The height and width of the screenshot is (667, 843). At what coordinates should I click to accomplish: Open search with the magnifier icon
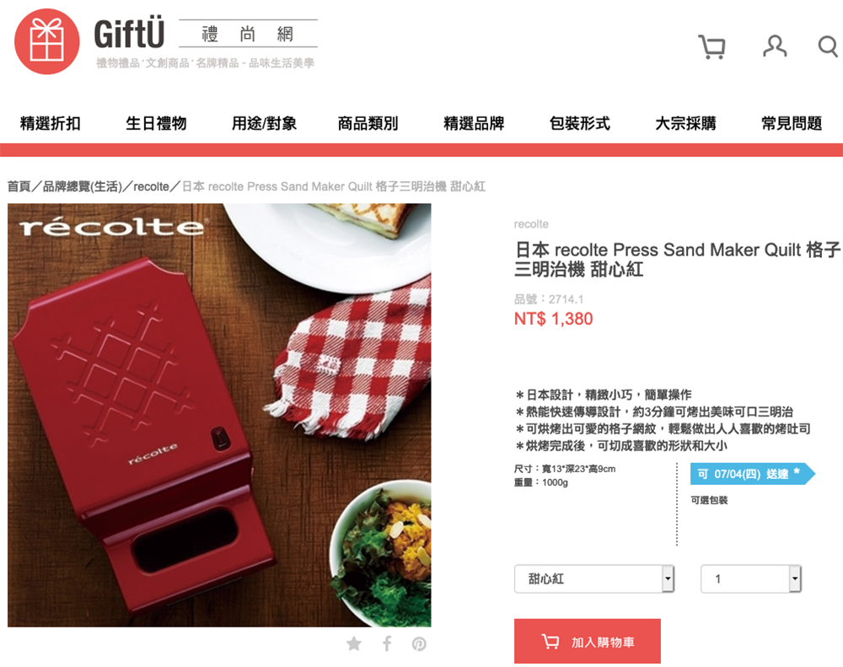click(x=828, y=46)
